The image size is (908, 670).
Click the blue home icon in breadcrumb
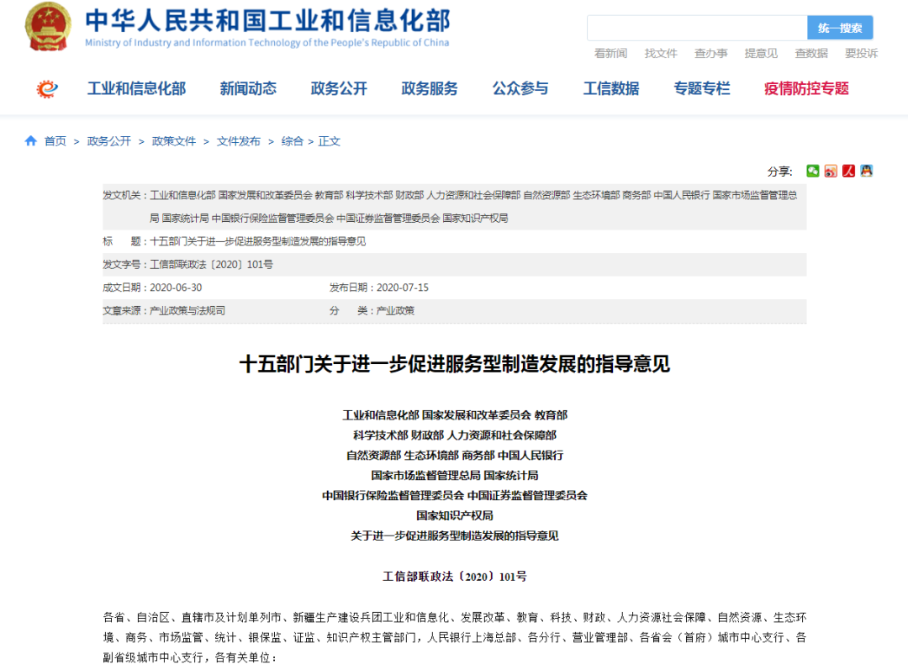[31, 141]
